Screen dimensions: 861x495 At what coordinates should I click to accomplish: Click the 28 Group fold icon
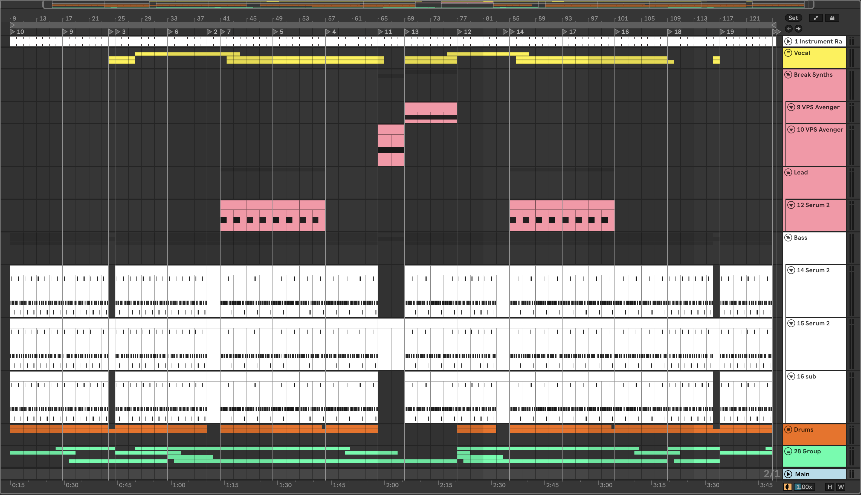pos(788,452)
